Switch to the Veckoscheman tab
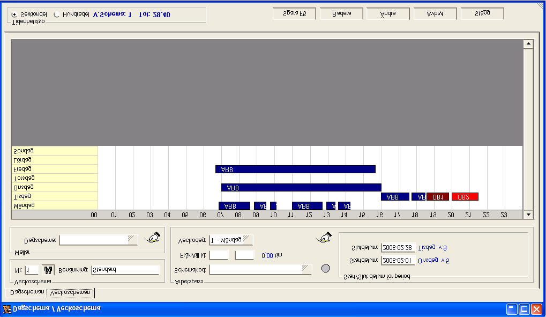The width and height of the screenshot is (546, 317). (70, 293)
